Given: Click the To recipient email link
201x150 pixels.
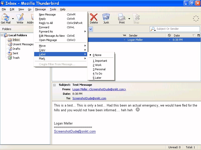Looking at the screenshot, I should (89, 98).
